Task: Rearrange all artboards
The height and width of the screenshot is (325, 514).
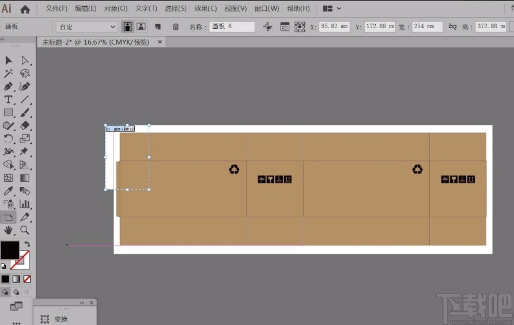Action: coord(300,26)
